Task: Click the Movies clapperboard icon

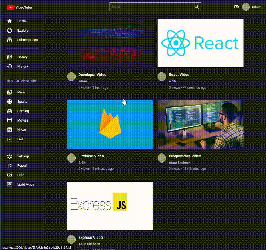Action: pyautogui.click(x=9, y=120)
